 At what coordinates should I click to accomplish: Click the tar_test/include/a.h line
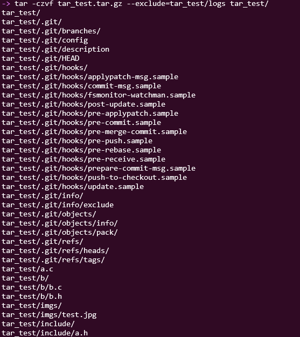(45, 333)
